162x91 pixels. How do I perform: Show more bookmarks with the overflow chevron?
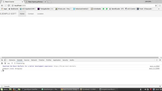(159, 9)
